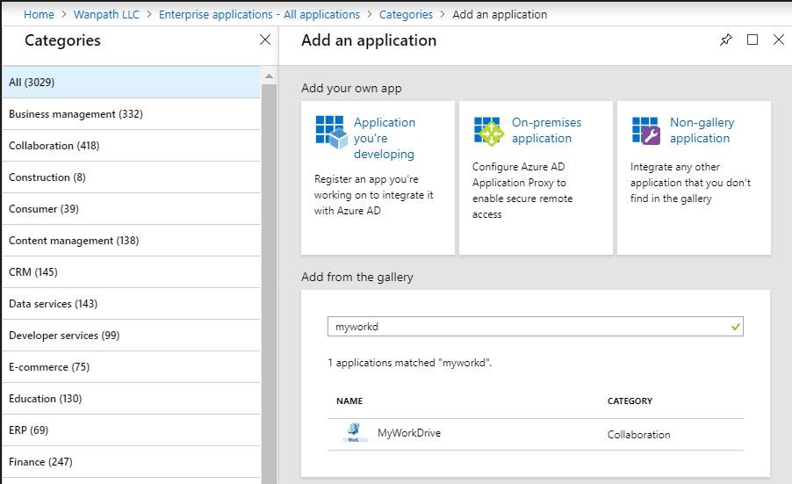The width and height of the screenshot is (792, 484).
Task: Pin the Add an application blade
Action: [x=725, y=40]
